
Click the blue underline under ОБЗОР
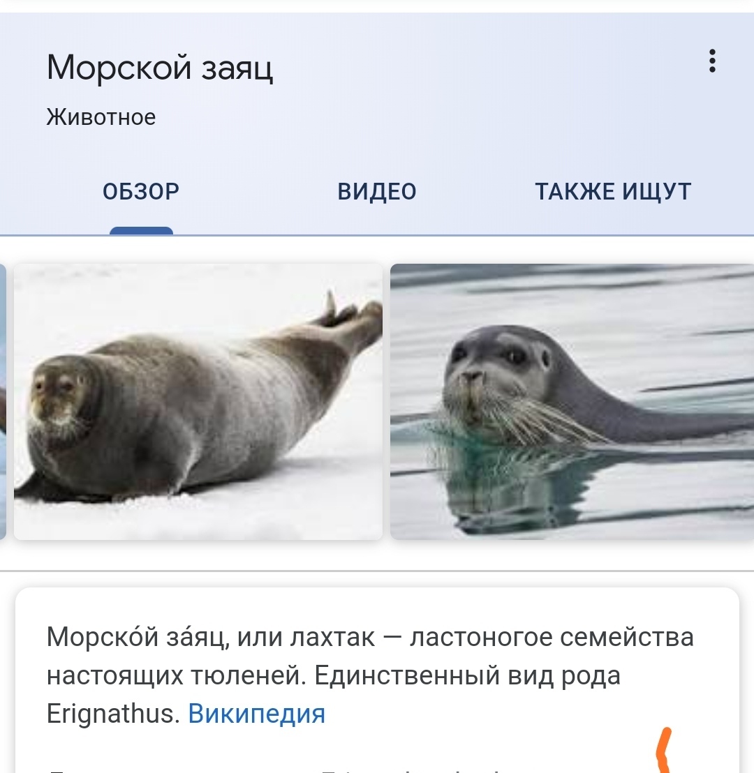tap(141, 231)
